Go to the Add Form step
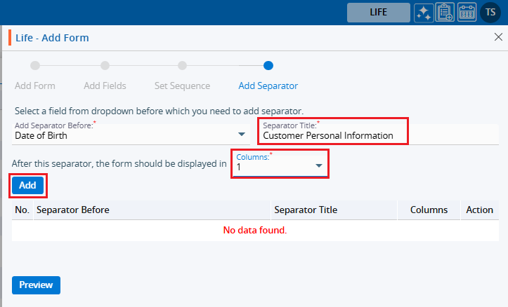Screen dimensions: 508x307 click(34, 67)
